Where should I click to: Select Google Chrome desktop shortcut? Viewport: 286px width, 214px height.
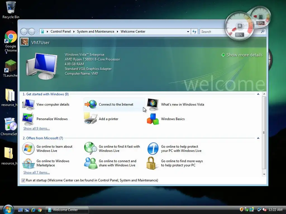click(x=11, y=42)
